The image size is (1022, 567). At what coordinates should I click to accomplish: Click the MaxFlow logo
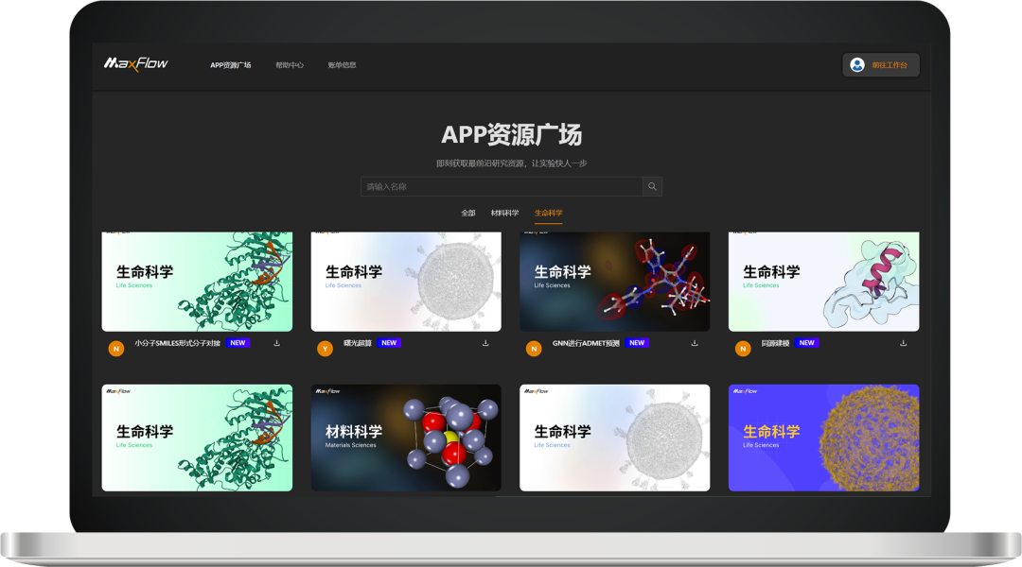[x=138, y=62]
